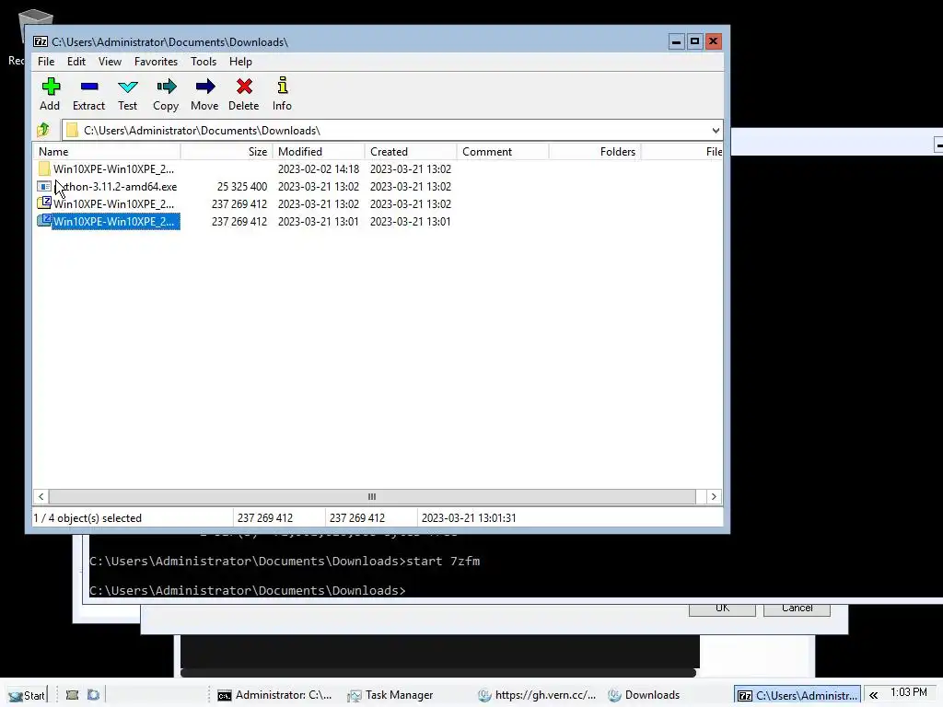Click the 7-Zip title bar icon

(41, 41)
